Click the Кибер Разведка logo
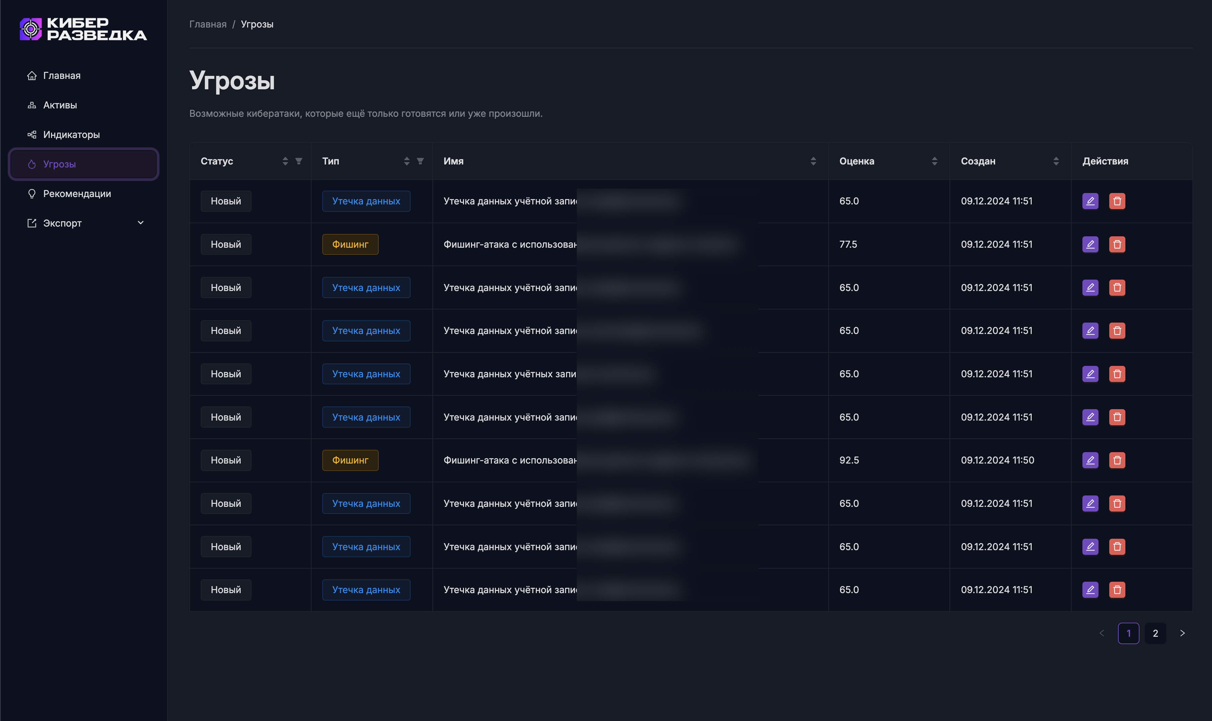1212x721 pixels. (x=83, y=29)
